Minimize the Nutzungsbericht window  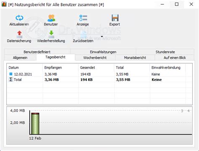coord(162,4)
